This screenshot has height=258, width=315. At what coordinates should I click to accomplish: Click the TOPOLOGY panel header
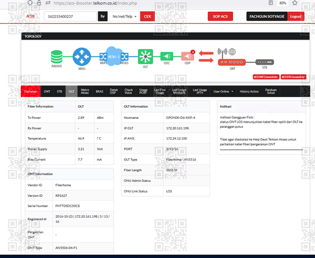pyautogui.click(x=165, y=36)
